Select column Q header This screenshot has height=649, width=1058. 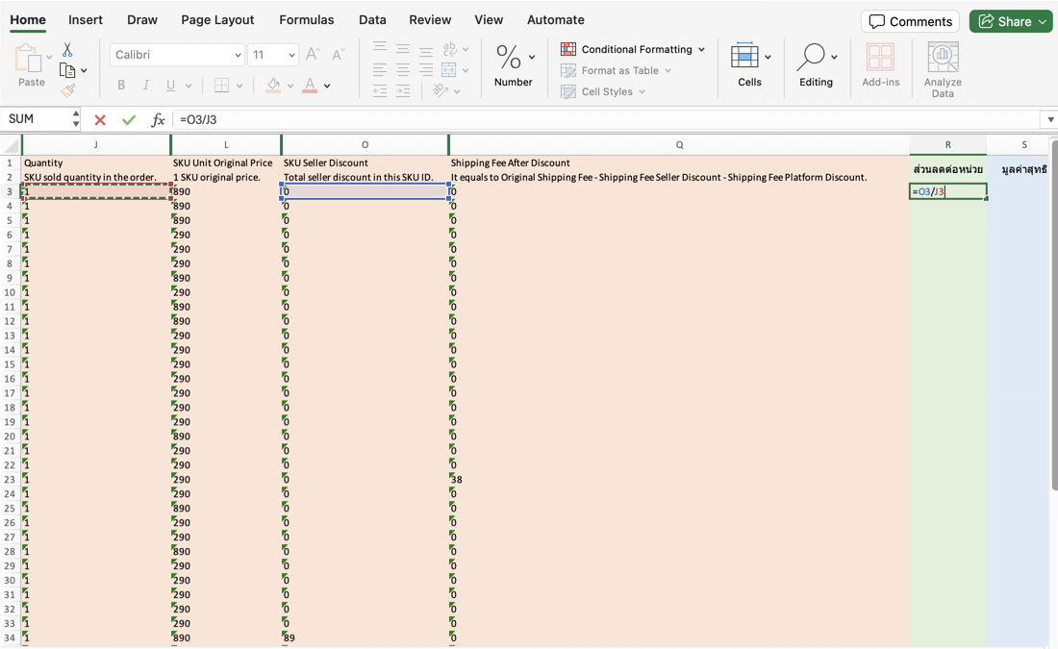[679, 144]
